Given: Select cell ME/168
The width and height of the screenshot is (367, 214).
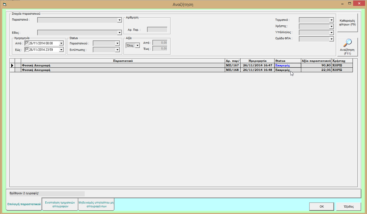Looking at the screenshot, I should [x=233, y=70].
